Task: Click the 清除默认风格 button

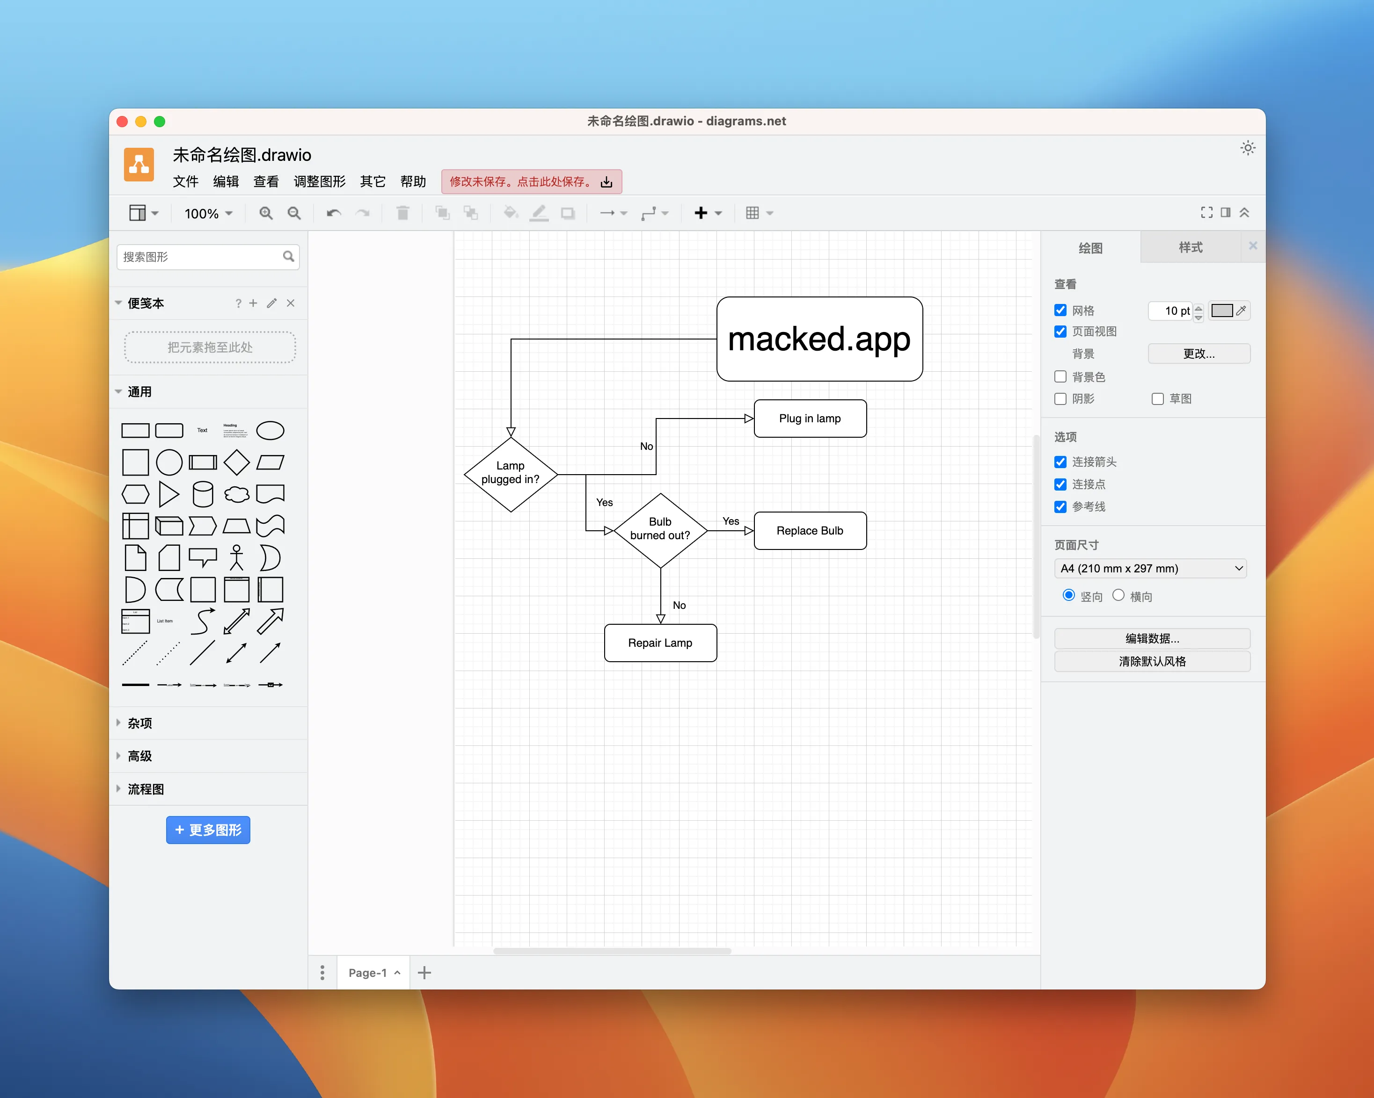Action: tap(1152, 661)
